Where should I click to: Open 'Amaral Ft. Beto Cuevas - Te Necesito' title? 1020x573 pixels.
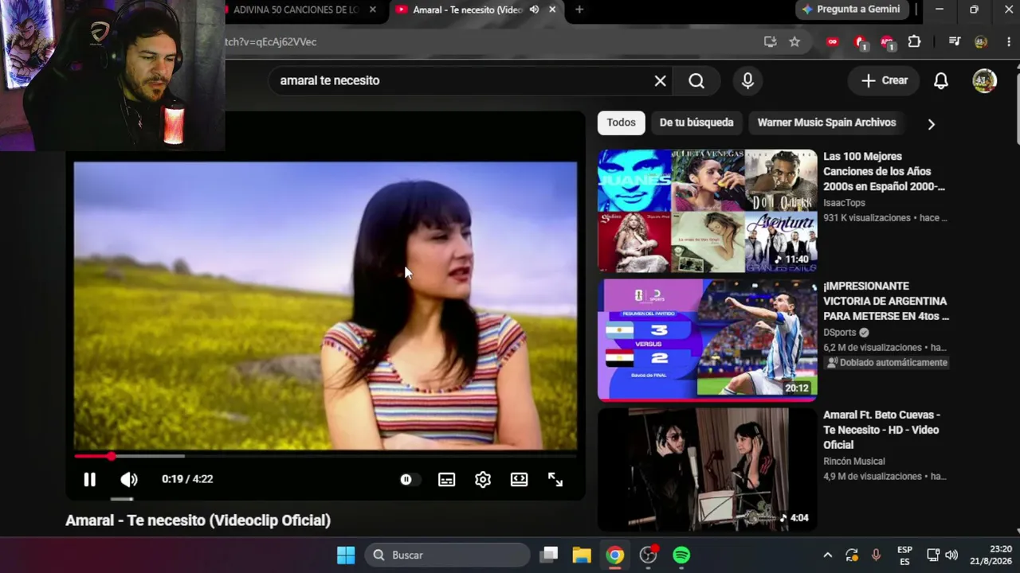881,430
